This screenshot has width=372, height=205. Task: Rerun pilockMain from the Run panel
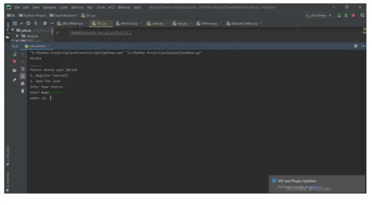(15, 54)
